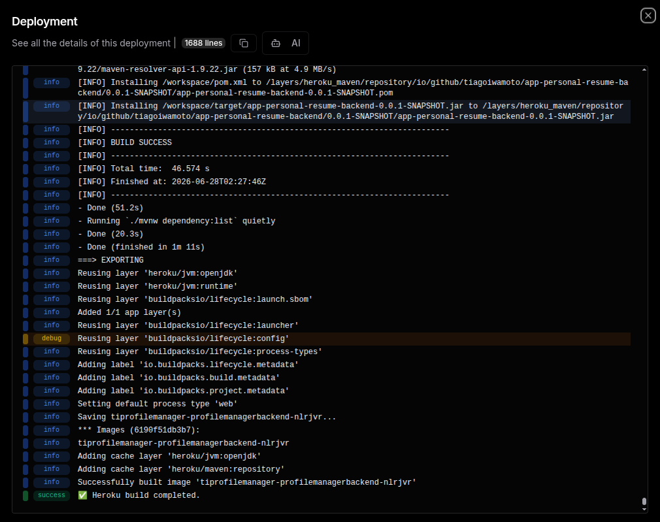The width and height of the screenshot is (660, 522).
Task: Select the 'io.buildpacks.project.metadata' label line
Action: point(326,391)
